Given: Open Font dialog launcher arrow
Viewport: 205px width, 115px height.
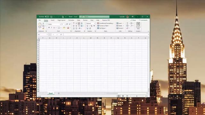Looking at the screenshot, I should tap(71, 31).
